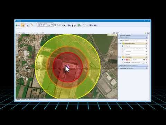Click the scale bar icon in the toolbar

point(84,25)
